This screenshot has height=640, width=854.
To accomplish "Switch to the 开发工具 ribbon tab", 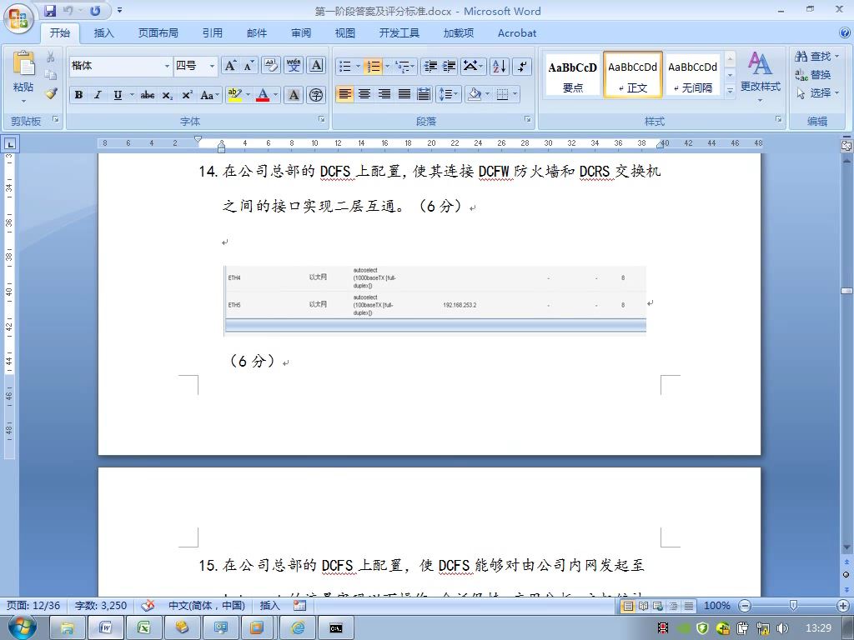I will [399, 33].
